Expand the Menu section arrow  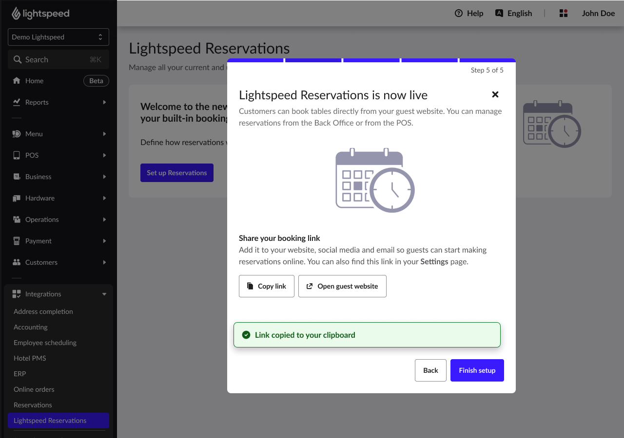click(104, 134)
